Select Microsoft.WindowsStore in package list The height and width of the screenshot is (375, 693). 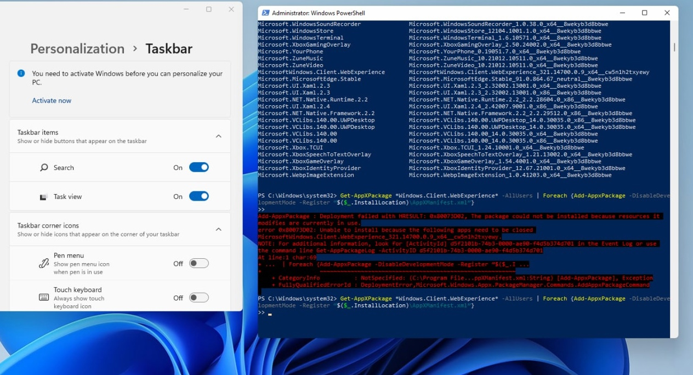click(x=296, y=31)
